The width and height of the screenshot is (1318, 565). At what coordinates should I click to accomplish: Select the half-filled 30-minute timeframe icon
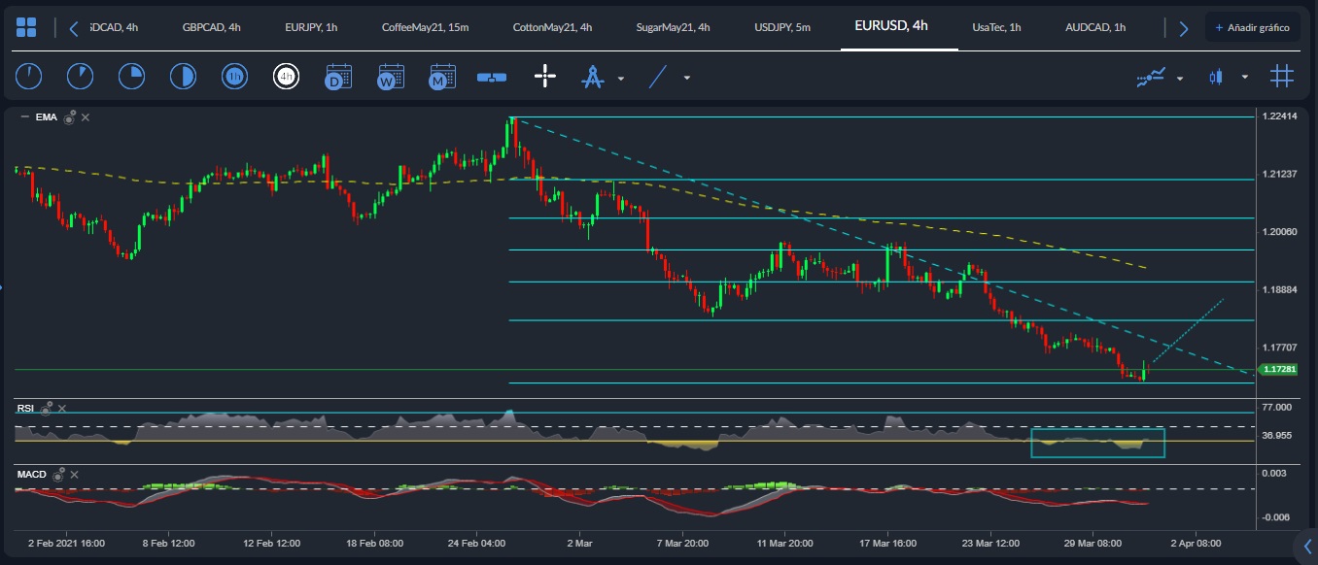click(183, 76)
